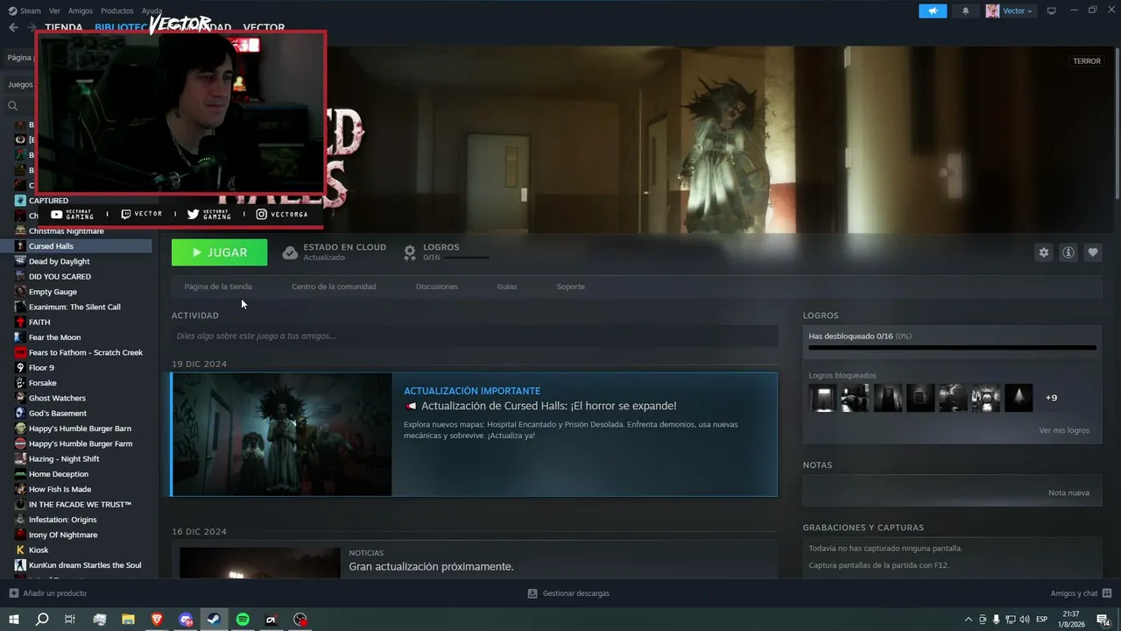Select Fears to Fathom - Scratch Creek
The image size is (1121, 631).
[86, 352]
